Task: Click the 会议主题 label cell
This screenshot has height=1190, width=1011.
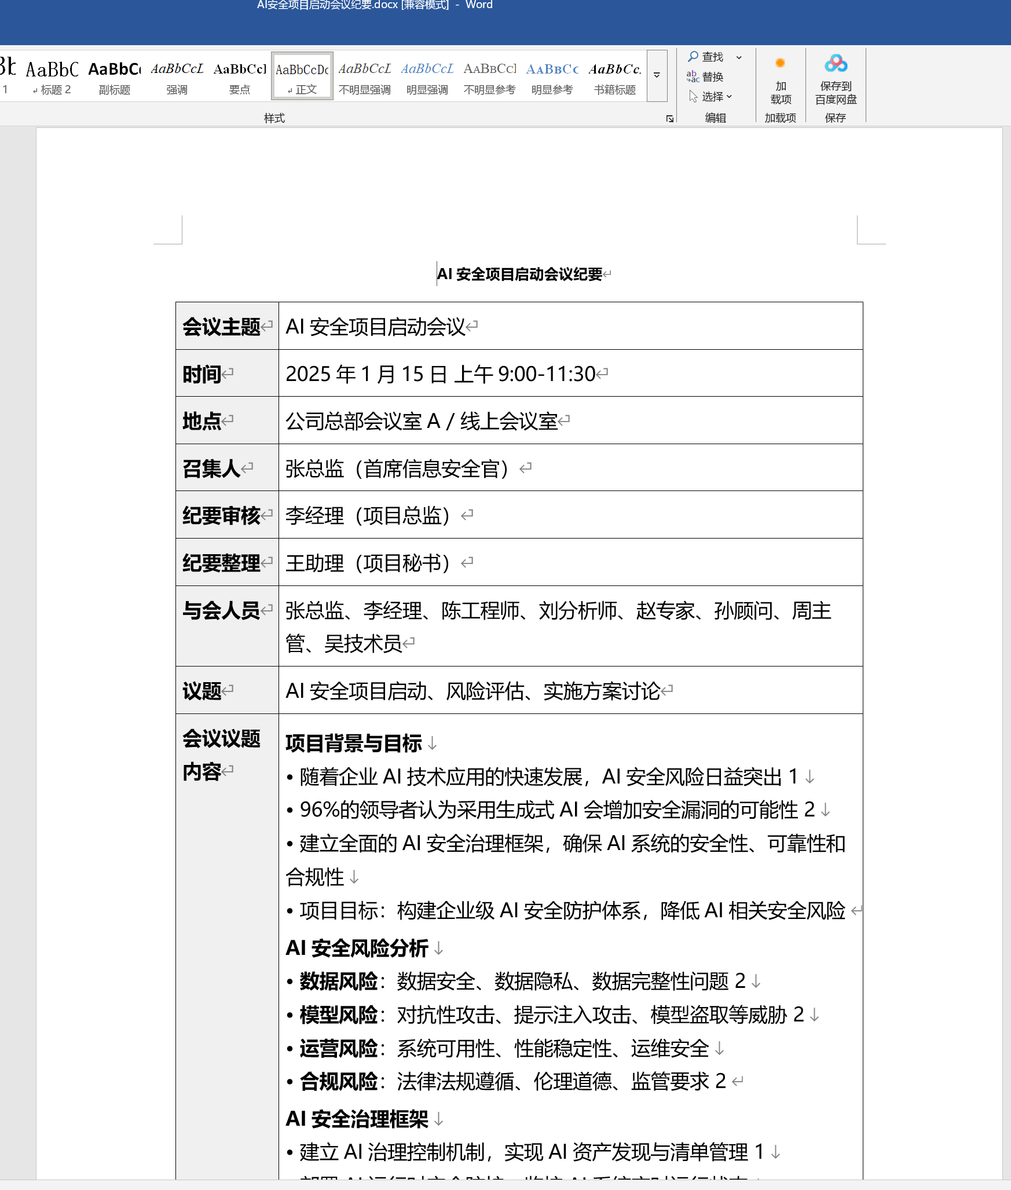Action: pyautogui.click(x=227, y=326)
